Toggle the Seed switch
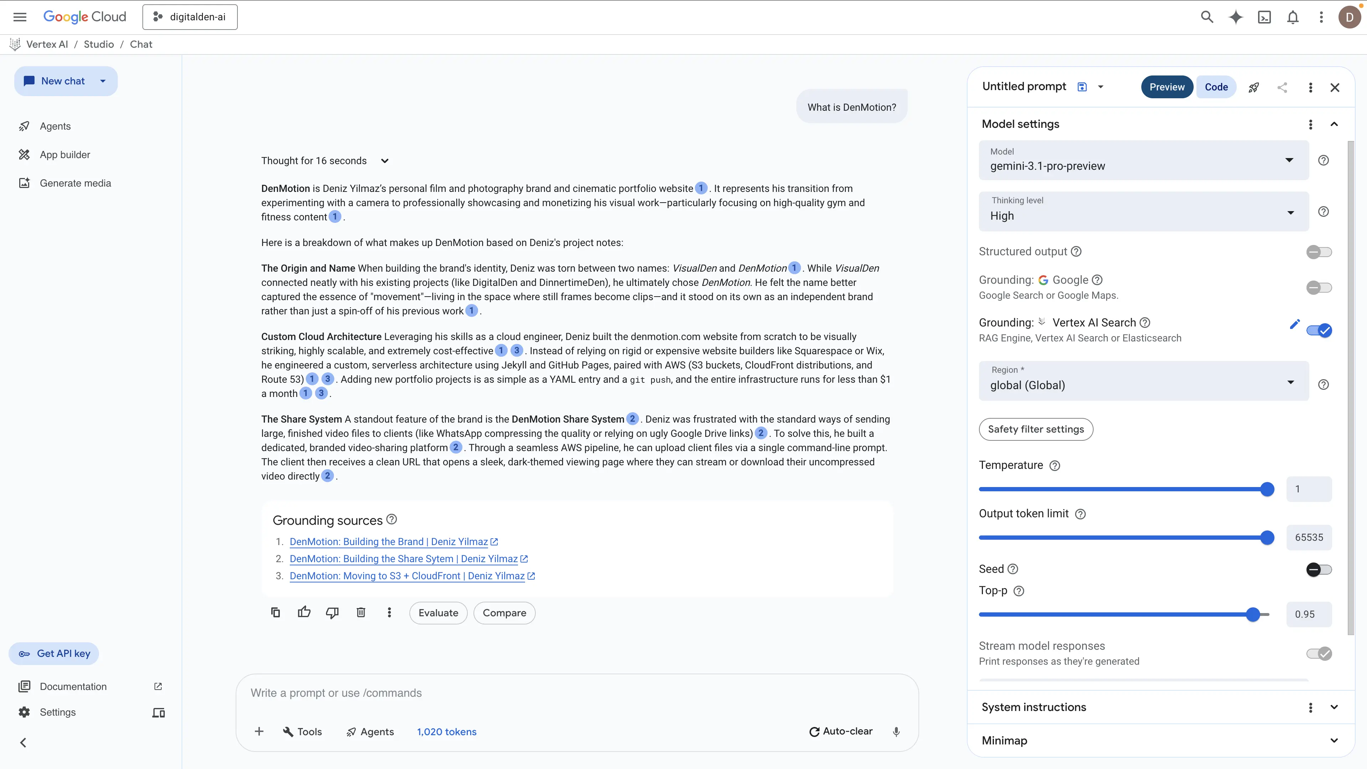Viewport: 1367px width, 769px height. coord(1319,570)
